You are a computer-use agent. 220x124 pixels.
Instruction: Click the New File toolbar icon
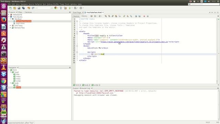tap(11, 8)
